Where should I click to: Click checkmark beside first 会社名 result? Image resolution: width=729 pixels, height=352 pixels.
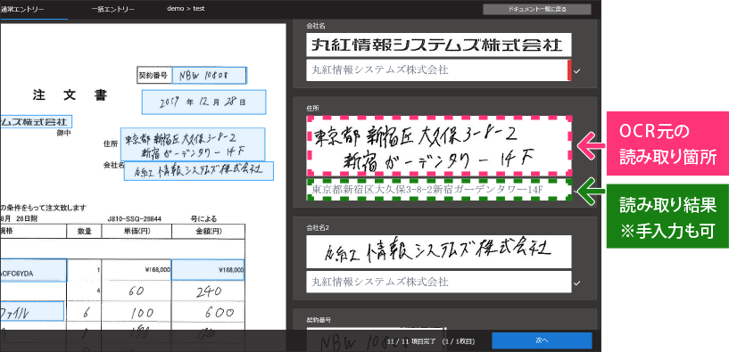click(x=577, y=71)
